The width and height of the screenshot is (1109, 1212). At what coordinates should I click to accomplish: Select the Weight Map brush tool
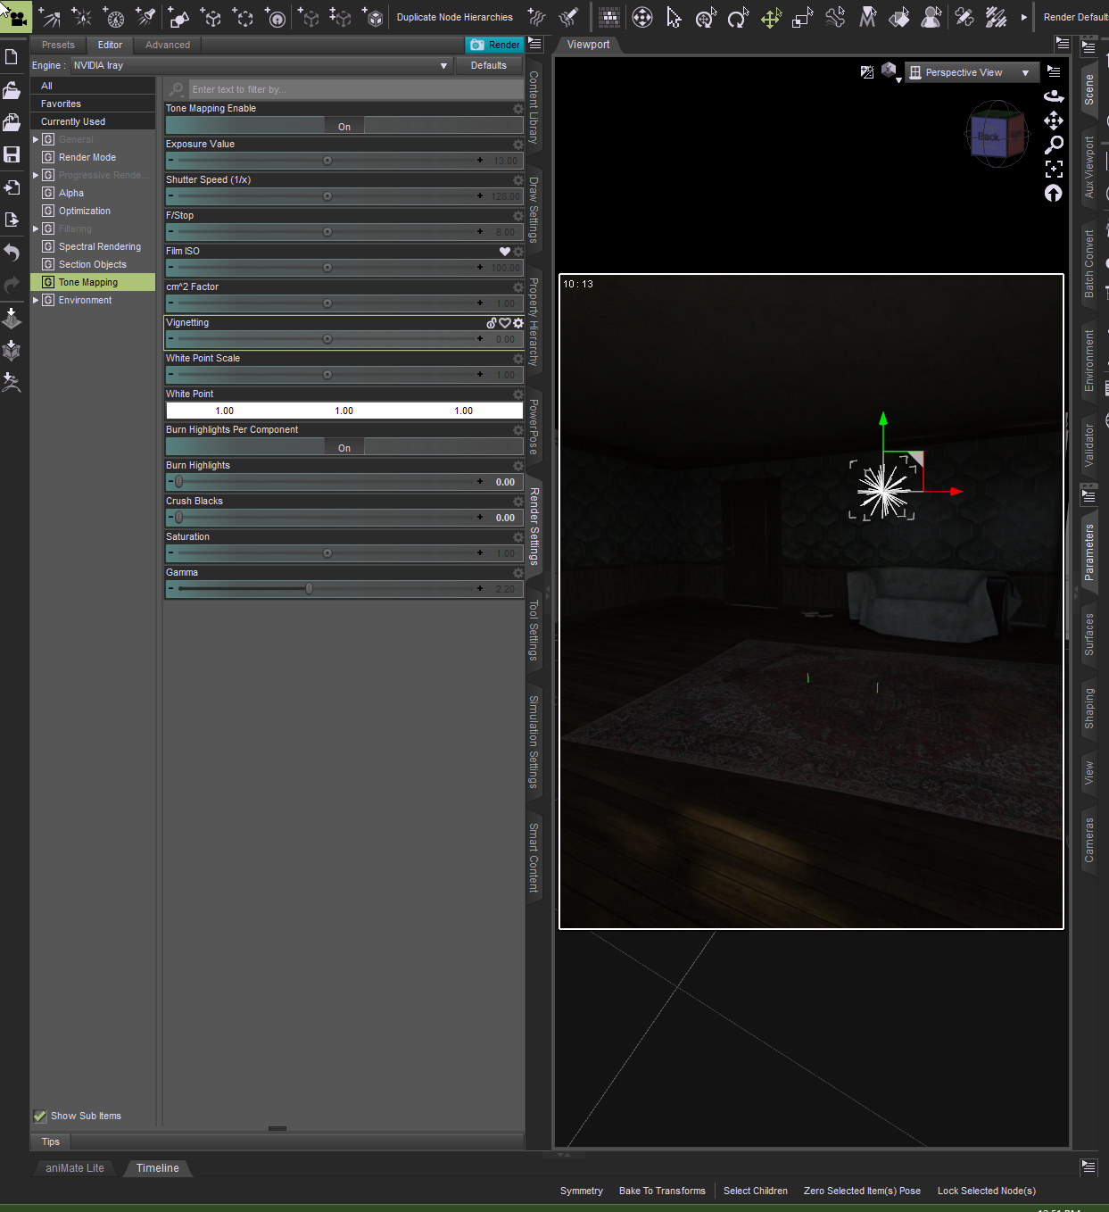964,17
